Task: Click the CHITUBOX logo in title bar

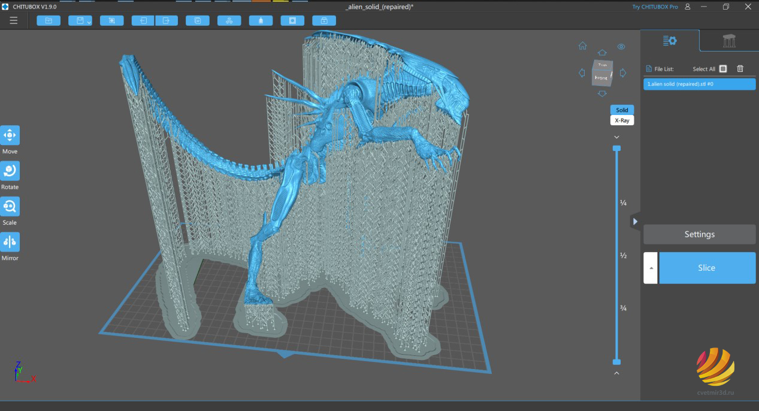Action: coord(5,7)
